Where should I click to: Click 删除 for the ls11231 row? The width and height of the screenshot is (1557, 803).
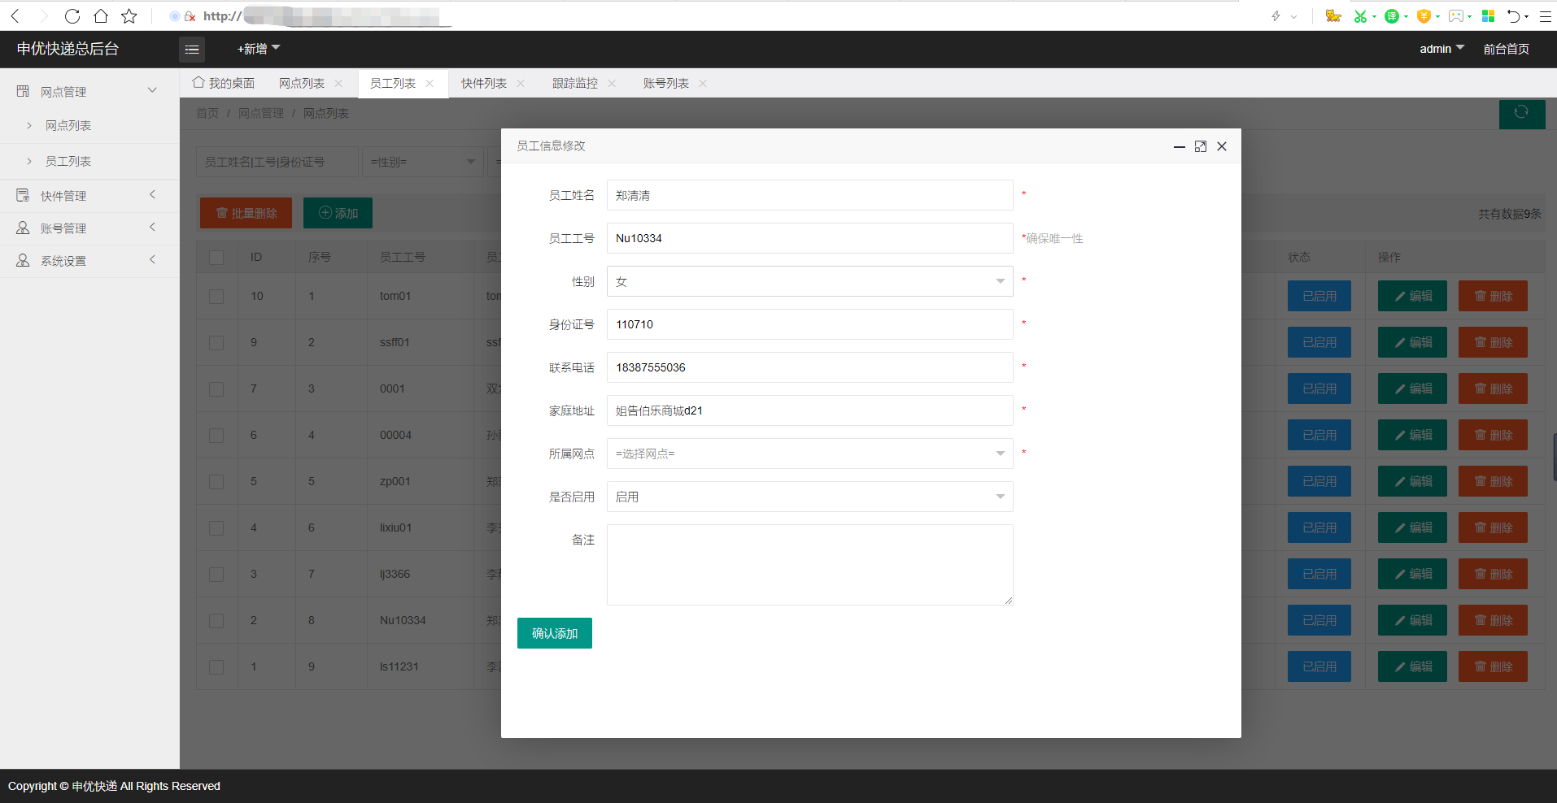[1493, 666]
